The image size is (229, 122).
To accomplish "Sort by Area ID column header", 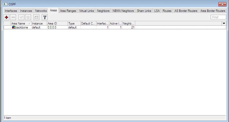I will pos(57,23).
